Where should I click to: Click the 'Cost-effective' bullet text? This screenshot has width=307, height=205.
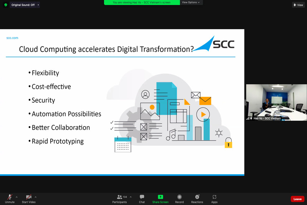click(51, 87)
